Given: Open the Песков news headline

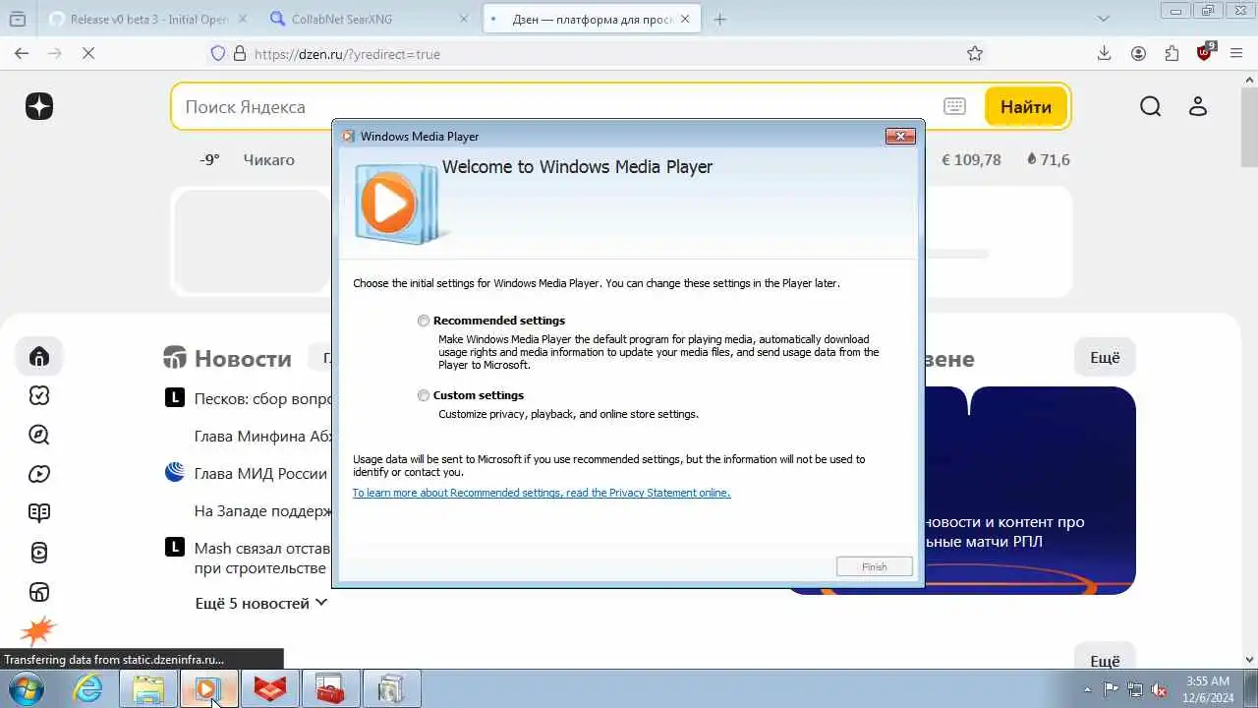Looking at the screenshot, I should pos(262,399).
